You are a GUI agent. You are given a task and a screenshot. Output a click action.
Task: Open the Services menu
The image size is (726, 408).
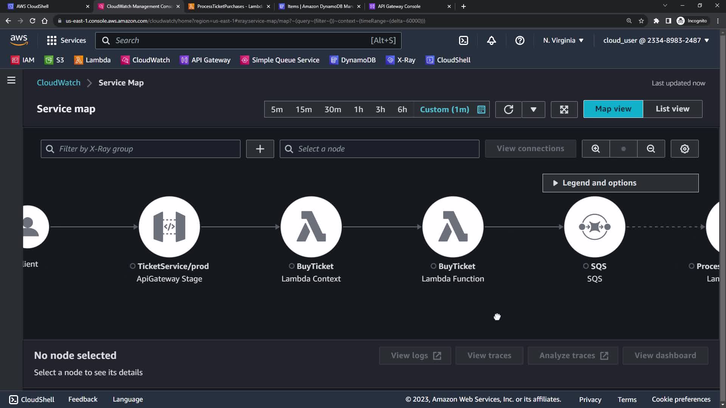pos(66,40)
